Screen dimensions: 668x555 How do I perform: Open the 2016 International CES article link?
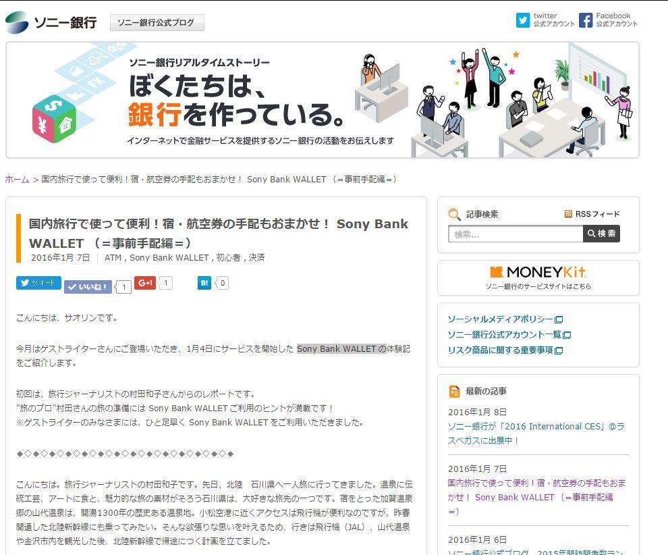tap(536, 433)
